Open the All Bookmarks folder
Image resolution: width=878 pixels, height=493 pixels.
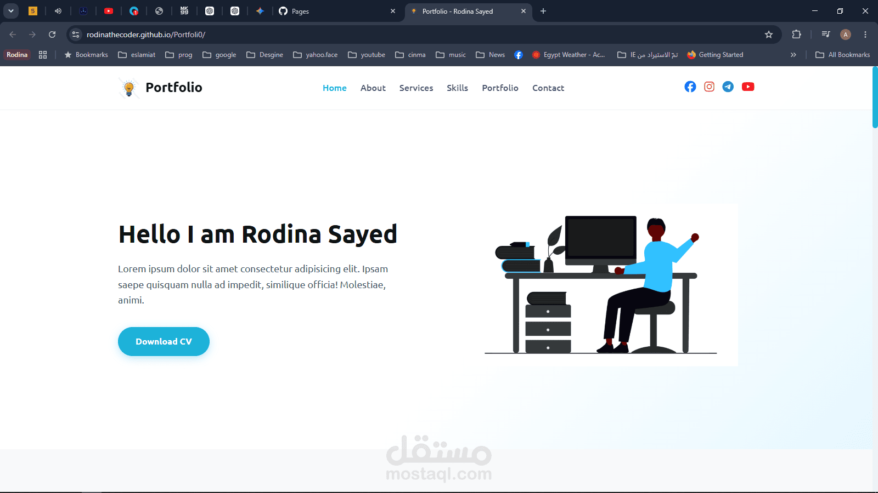[843, 55]
